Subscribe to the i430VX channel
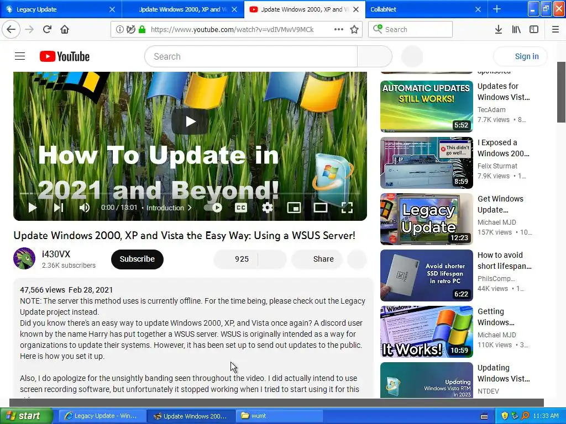The height and width of the screenshot is (424, 566). [137, 259]
